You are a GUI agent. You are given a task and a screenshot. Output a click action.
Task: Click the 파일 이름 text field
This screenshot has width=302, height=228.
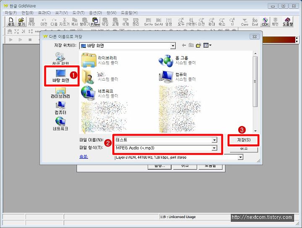pos(163,140)
